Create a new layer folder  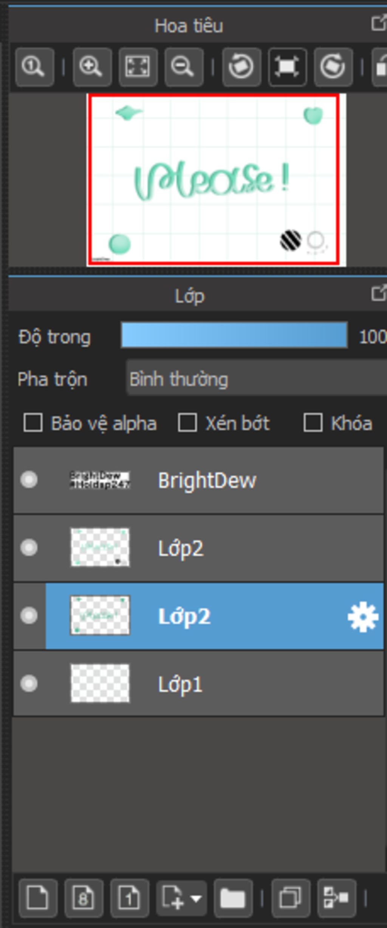[x=233, y=898]
